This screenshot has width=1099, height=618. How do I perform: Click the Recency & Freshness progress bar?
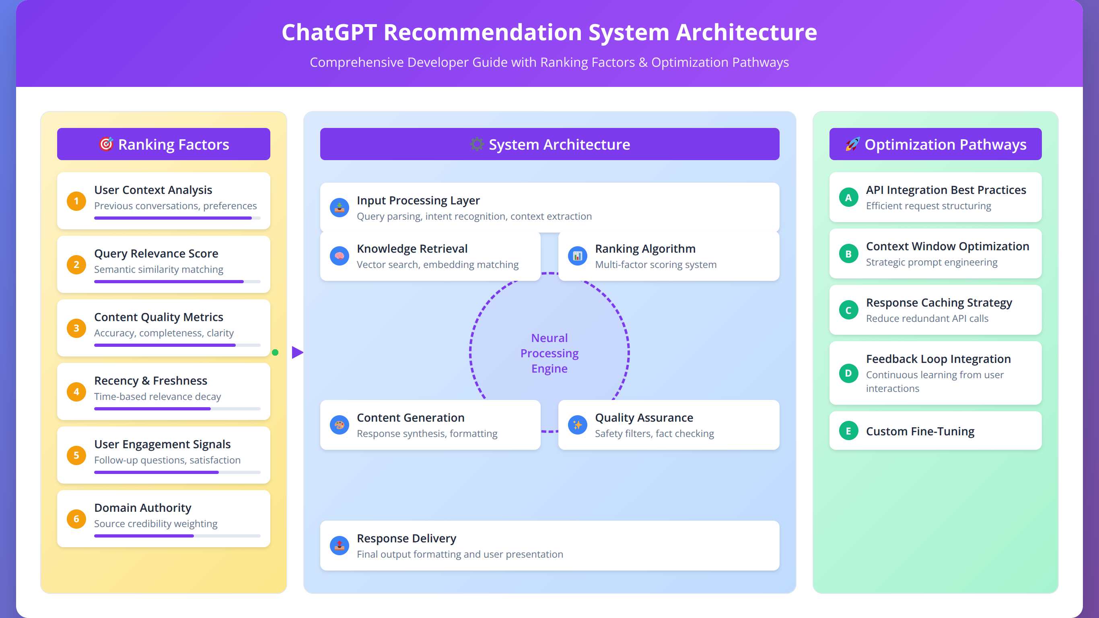tap(177, 409)
